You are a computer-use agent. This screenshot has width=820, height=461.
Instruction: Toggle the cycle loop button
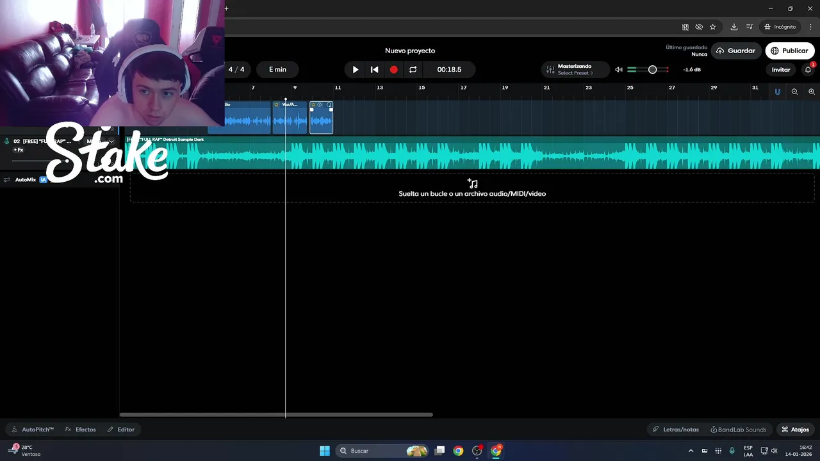(x=413, y=70)
